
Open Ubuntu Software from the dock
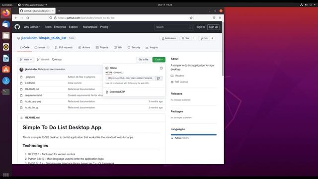coord(6,70)
